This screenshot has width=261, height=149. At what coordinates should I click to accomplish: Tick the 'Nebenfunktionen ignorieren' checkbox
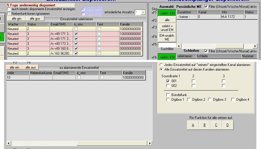coord(9,14)
